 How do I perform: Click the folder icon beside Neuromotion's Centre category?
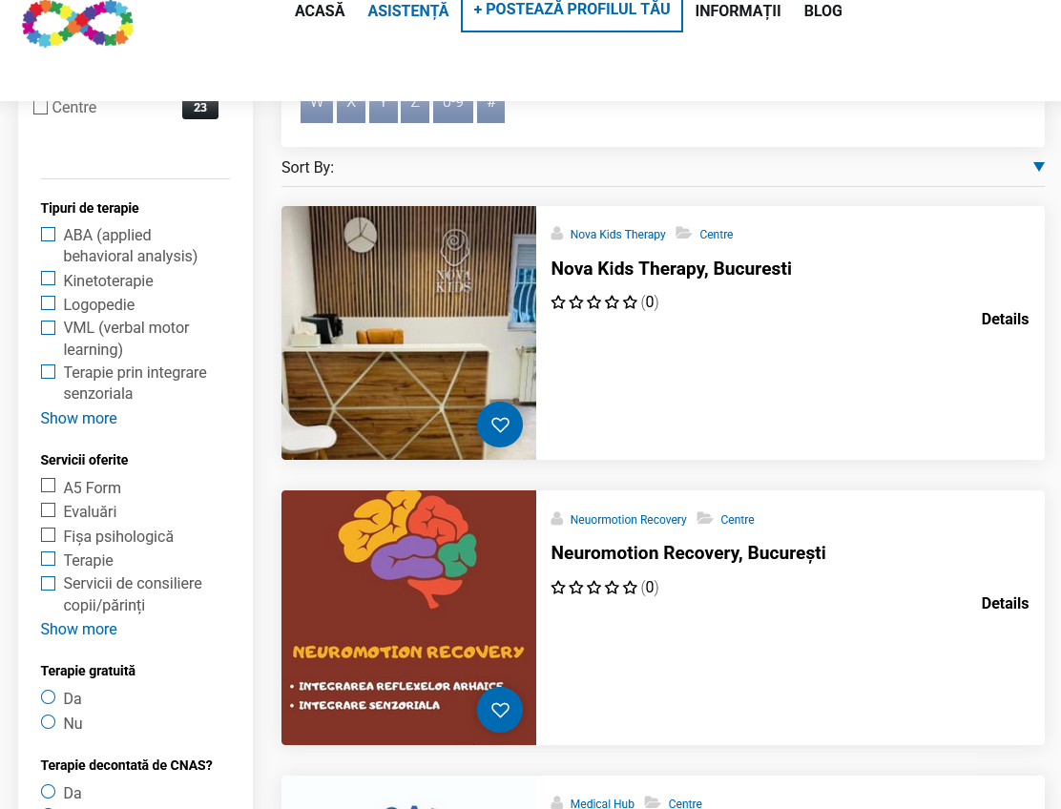[705, 519]
